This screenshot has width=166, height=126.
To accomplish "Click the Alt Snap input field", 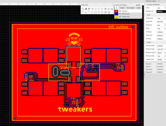I will click(x=161, y=39).
